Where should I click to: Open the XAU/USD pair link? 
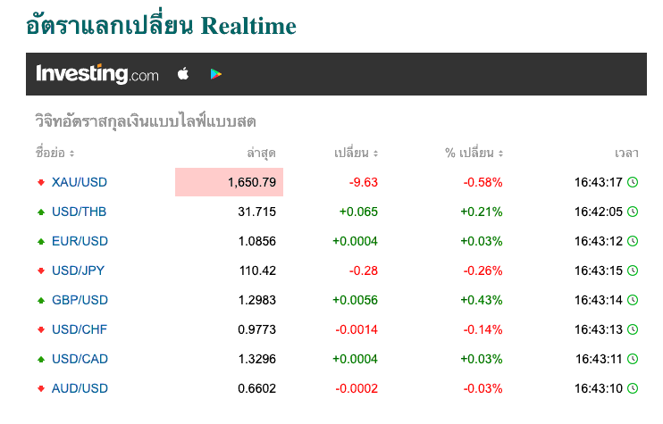coord(80,182)
